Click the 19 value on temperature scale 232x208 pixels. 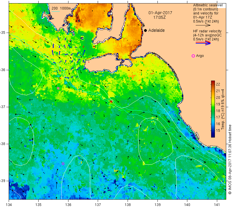(218, 104)
